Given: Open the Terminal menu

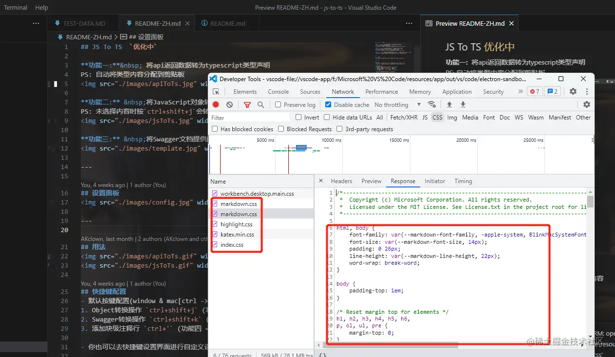Looking at the screenshot, I should (15, 7).
